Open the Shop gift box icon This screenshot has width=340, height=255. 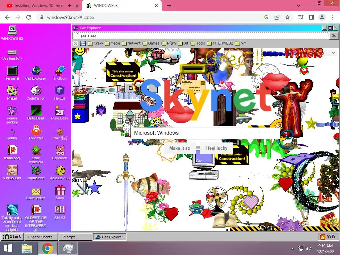click(x=60, y=193)
